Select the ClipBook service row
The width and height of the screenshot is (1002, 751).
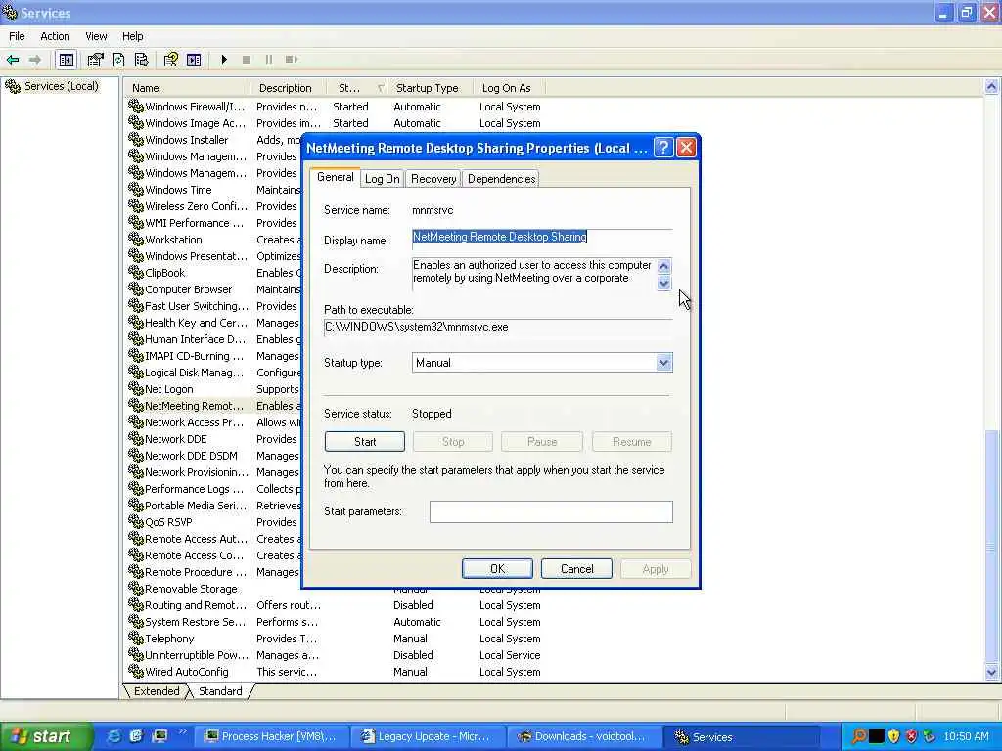click(164, 273)
